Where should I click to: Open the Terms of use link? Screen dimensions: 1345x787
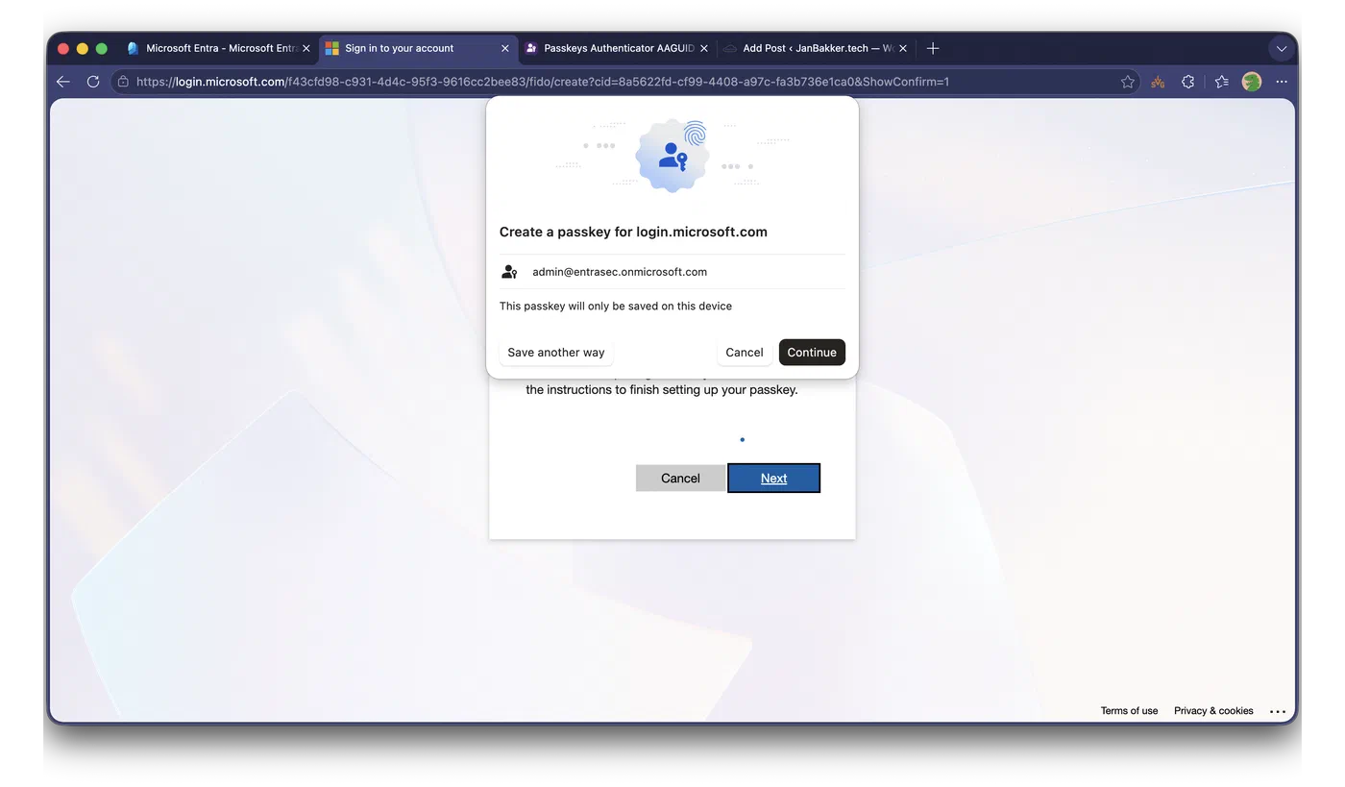[x=1129, y=711]
